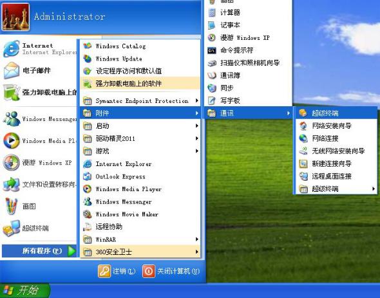Image resolution: width=380 pixels, height=298 pixels.
Task: Open 网络安装向导 icon
Action: [303, 126]
